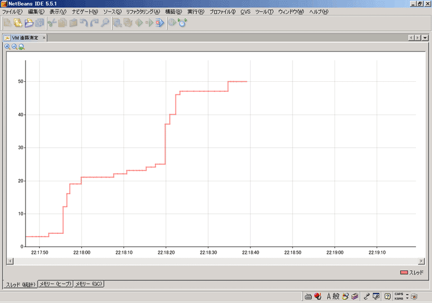Click the graph scrollbar right arrow

(421, 261)
